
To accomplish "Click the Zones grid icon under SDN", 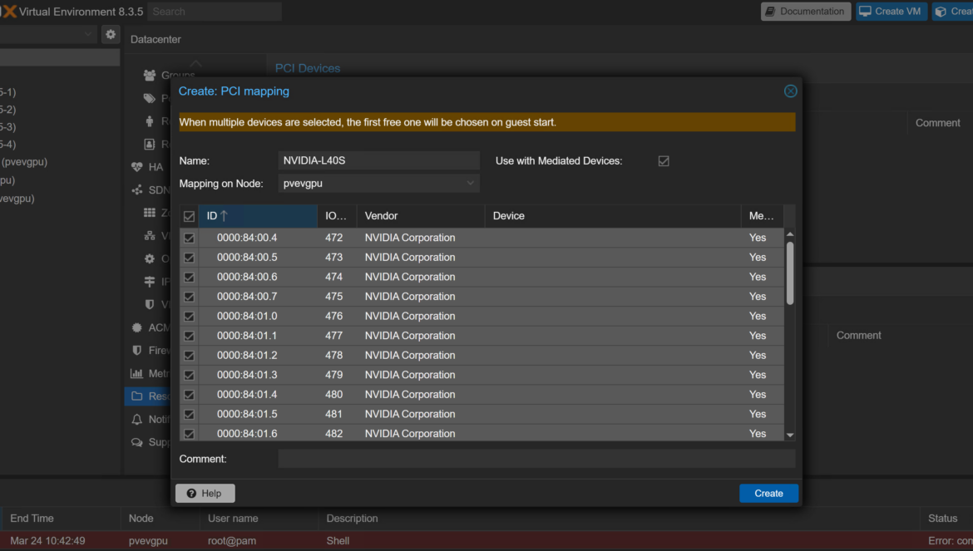I will 150,213.
